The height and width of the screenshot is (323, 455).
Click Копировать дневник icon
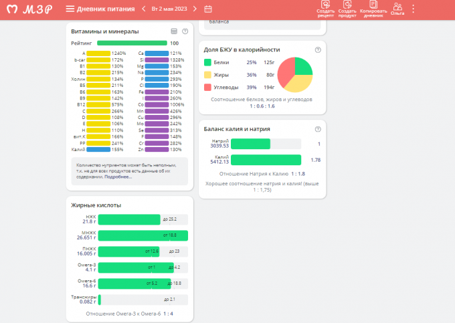[373, 8]
